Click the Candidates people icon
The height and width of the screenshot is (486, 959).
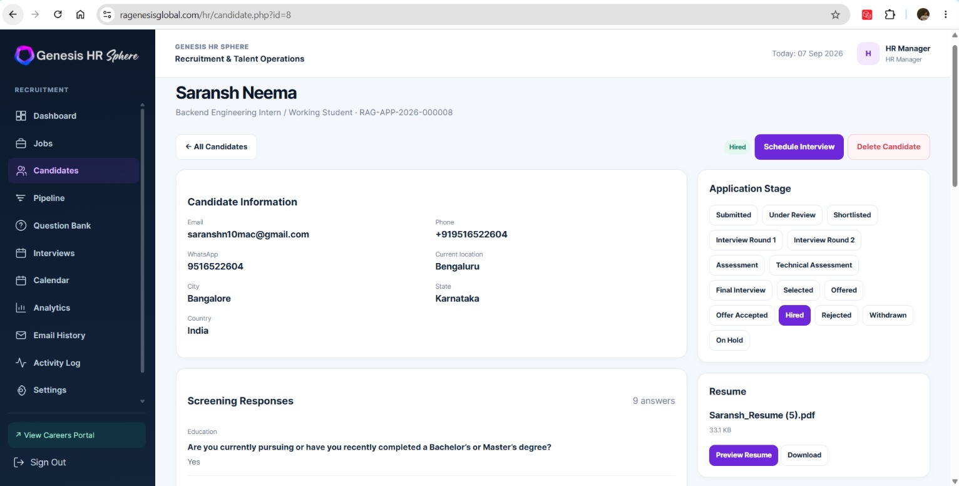coord(21,170)
